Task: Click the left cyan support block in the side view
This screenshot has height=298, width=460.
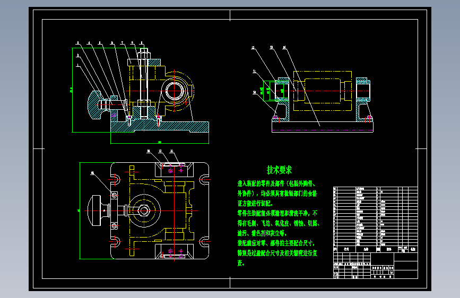Action: [x=281, y=100]
